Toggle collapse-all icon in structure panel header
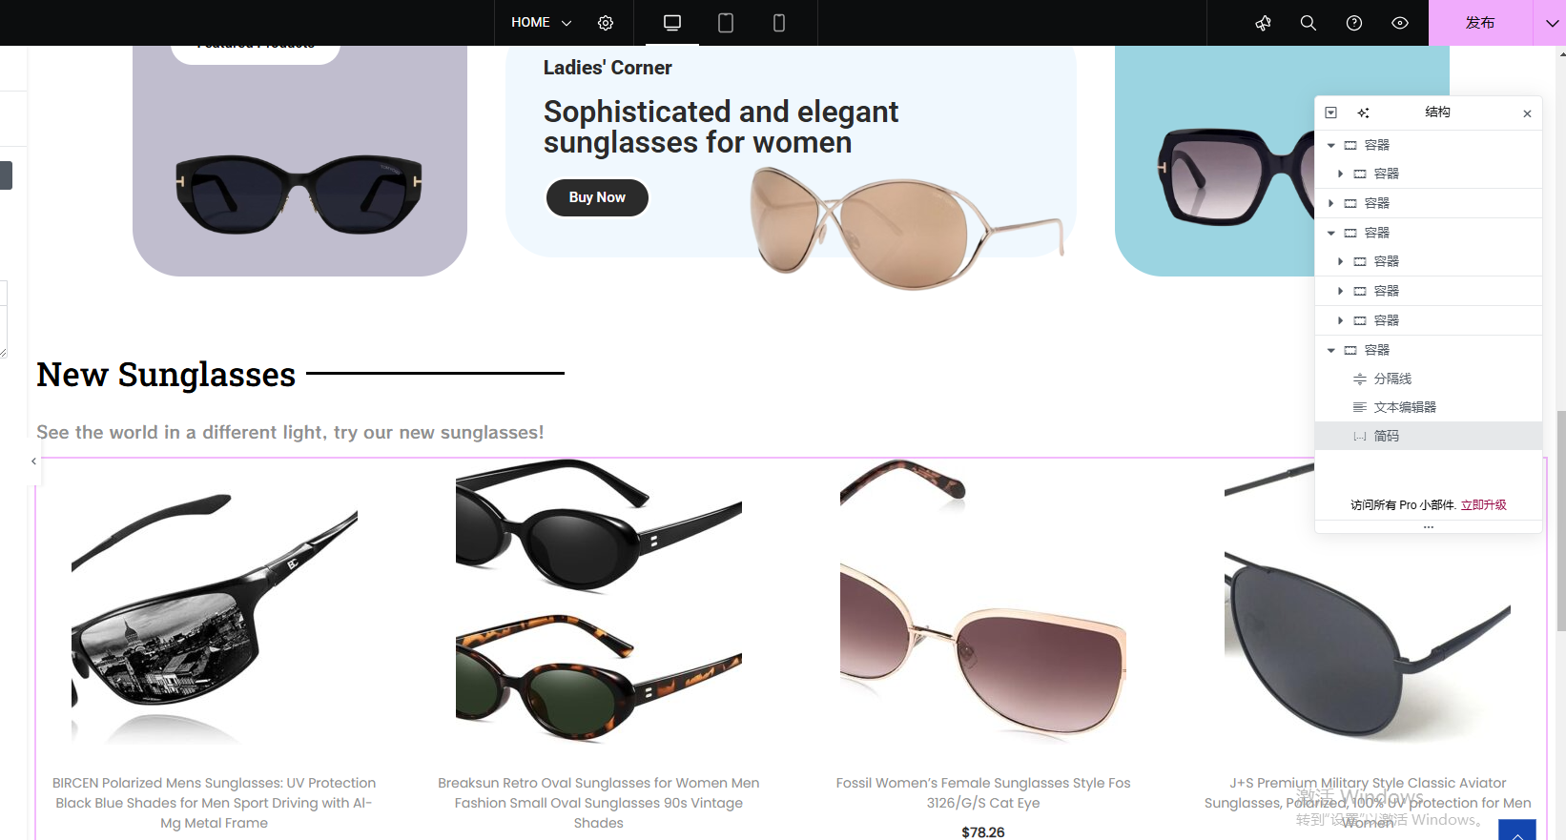The height and width of the screenshot is (840, 1566). pyautogui.click(x=1331, y=113)
